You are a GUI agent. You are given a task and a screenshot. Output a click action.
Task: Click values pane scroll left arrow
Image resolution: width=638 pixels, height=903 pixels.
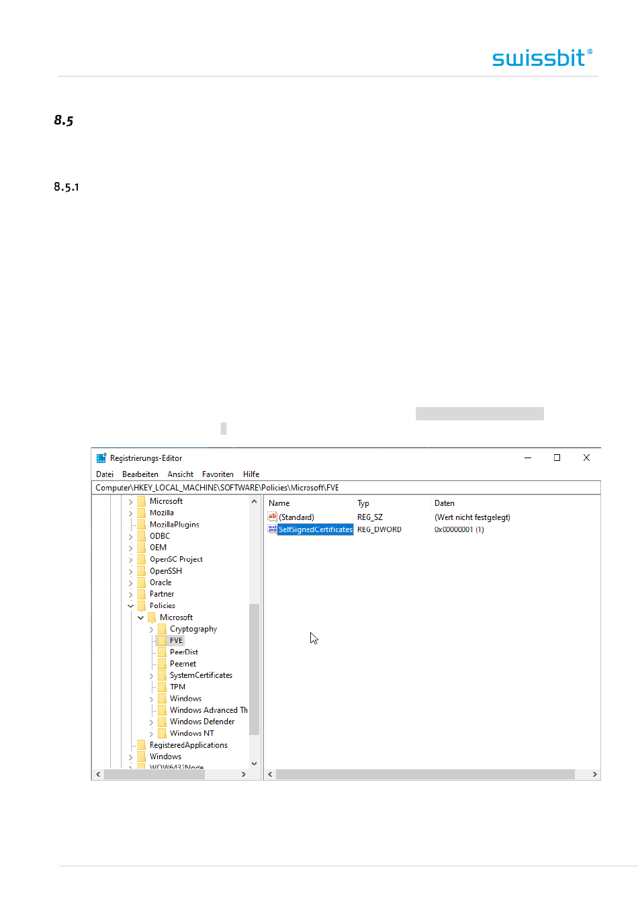click(270, 775)
